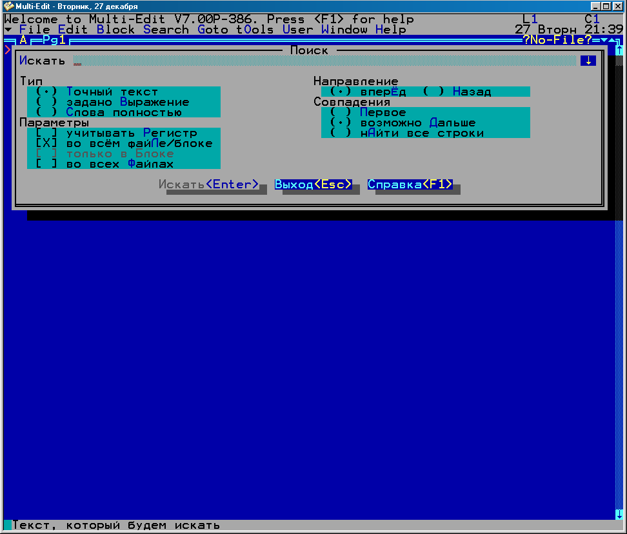
Task: Enable учитывать Регистр option
Action: click(116, 133)
